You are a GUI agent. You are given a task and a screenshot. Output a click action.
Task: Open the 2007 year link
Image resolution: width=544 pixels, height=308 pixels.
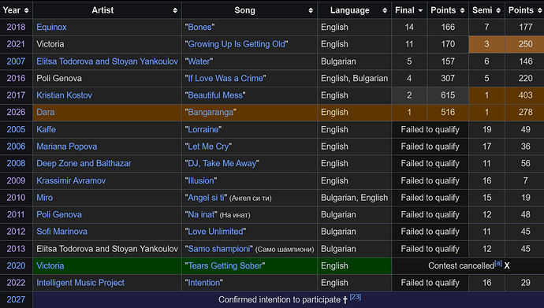click(x=16, y=61)
